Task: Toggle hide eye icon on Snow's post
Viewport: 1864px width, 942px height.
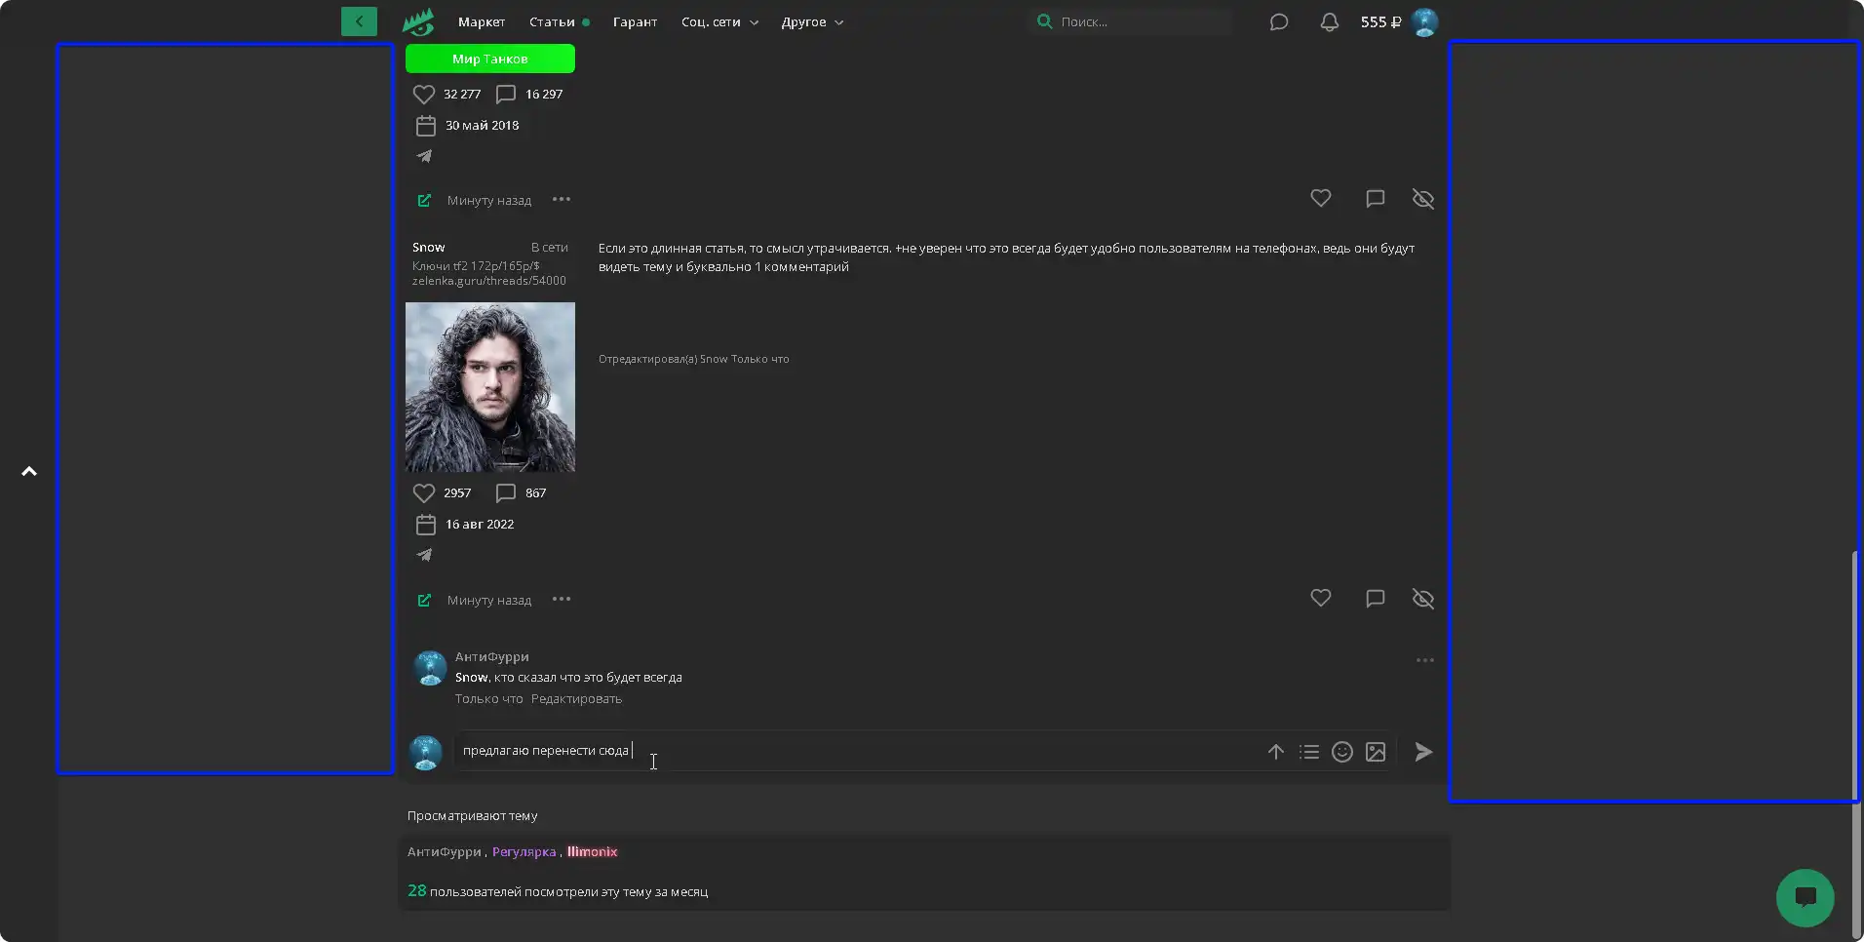Action: pos(1423,599)
